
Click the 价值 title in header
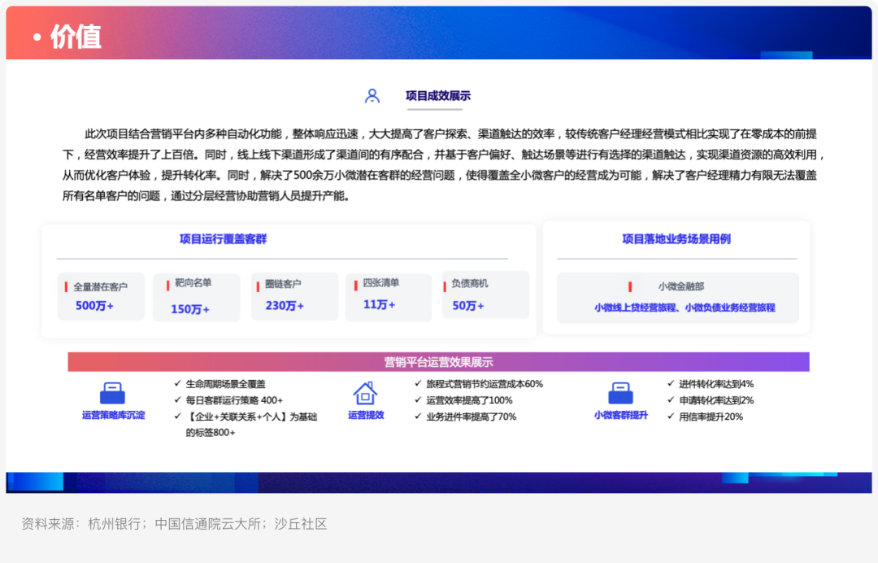(76, 37)
